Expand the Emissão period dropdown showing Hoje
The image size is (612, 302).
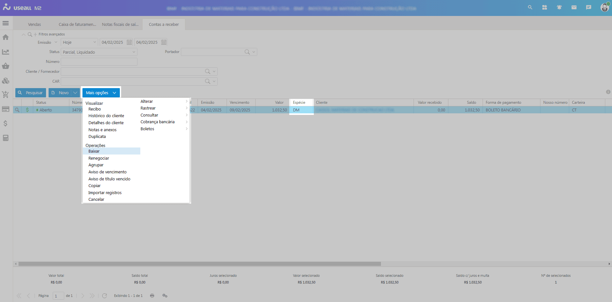point(95,42)
